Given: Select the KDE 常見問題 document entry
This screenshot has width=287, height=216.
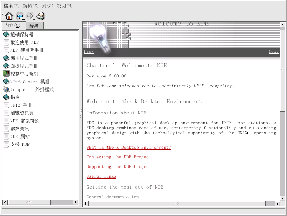Looking at the screenshot, I should (25, 121).
